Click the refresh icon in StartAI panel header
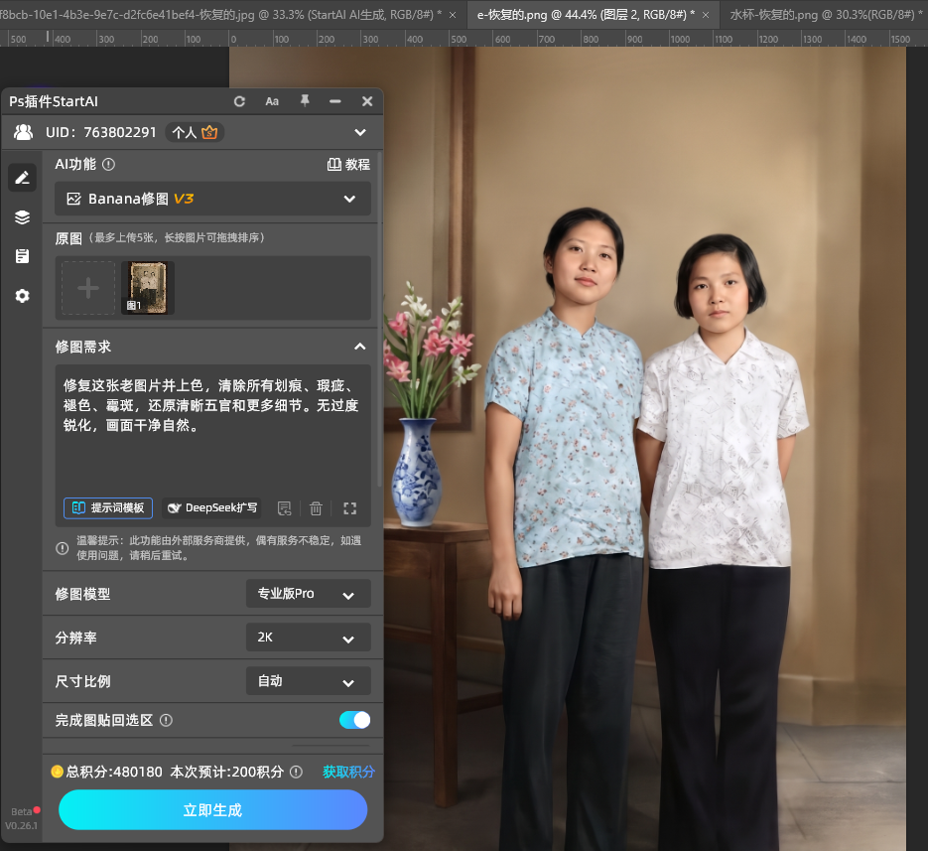The image size is (928, 851). (239, 101)
